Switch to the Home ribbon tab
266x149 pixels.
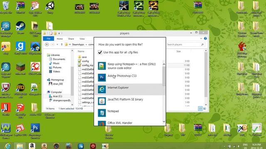(x=60, y=38)
